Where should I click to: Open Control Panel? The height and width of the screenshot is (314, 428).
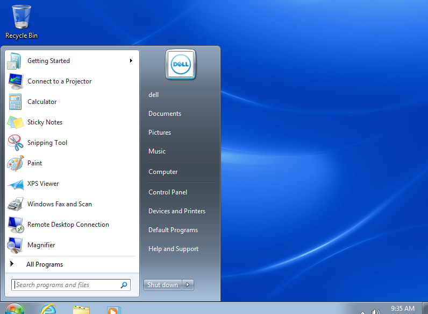click(168, 192)
